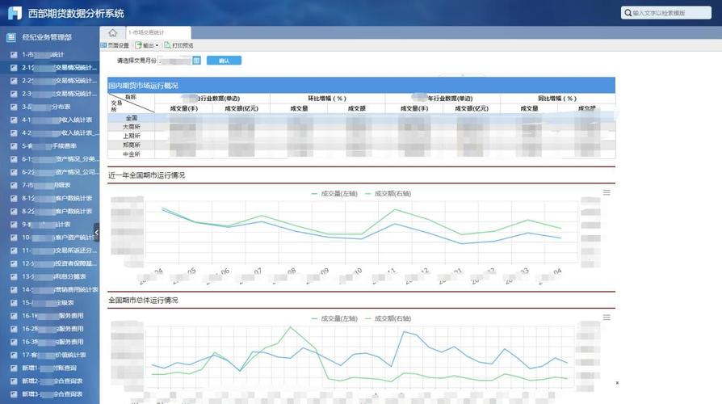Image resolution: width=722 pixels, height=404 pixels.
Task: Toggle 成交额(右轴) legend in the lower chart
Action: [388, 318]
